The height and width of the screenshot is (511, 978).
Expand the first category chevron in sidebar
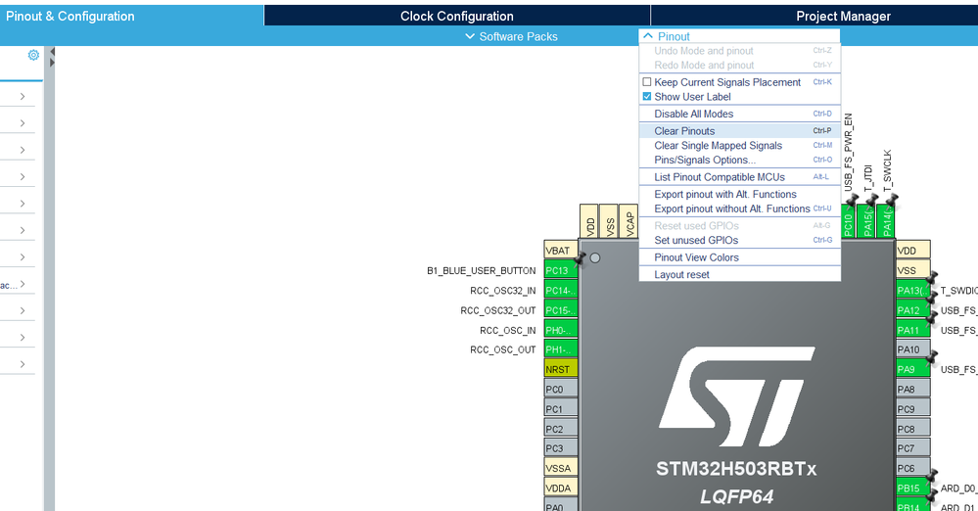click(x=23, y=96)
